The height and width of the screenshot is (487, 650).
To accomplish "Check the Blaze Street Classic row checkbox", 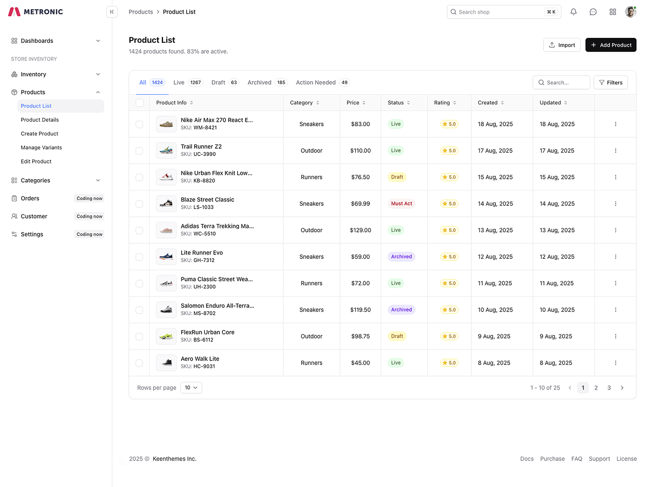I will (x=139, y=204).
